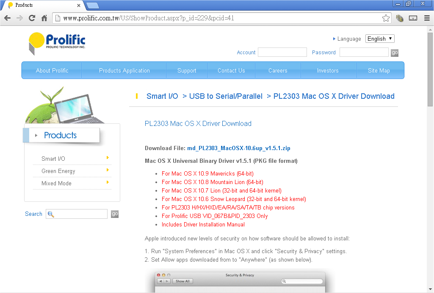The image size is (434, 293).
Task: Click the browser forward arrow
Action: (x=19, y=18)
